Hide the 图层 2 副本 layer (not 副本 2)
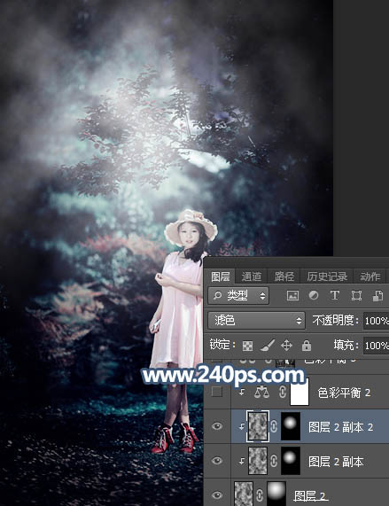 point(217,461)
